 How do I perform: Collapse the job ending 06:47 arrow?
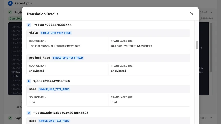coord(211,12)
